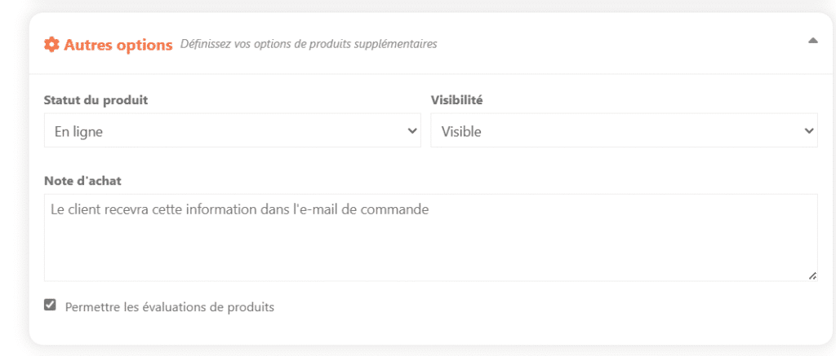Click the Permettre les évaluations de produits label
This screenshot has height=356, width=836.
170,307
